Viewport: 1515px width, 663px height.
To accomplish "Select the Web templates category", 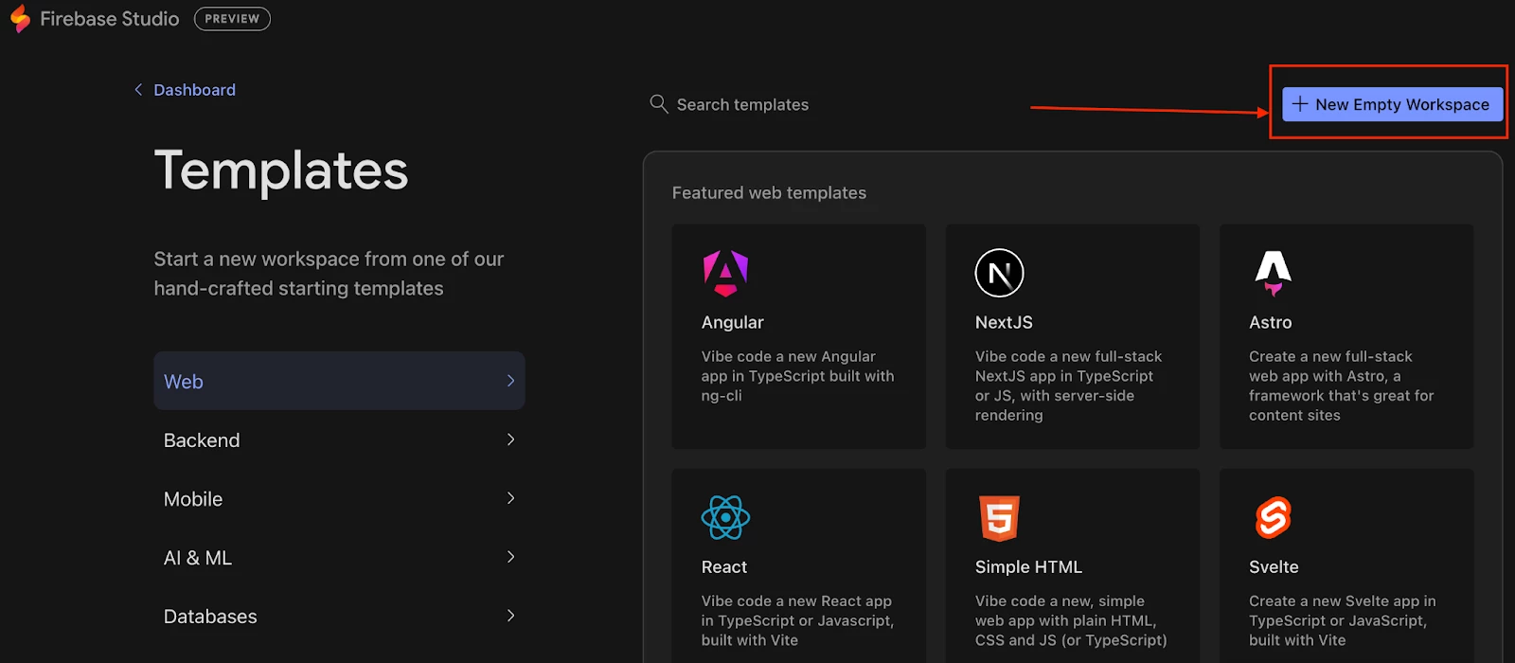I will click(339, 381).
